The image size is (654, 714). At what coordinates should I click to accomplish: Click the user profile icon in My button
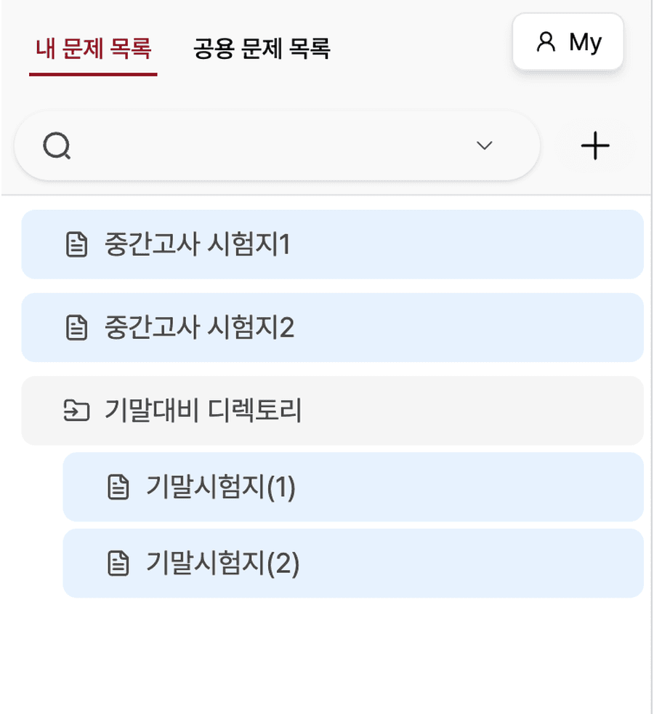point(546,42)
